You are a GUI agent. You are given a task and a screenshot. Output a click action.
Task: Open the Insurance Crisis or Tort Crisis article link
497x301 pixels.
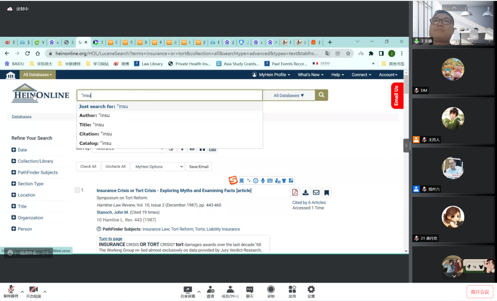[174, 191]
